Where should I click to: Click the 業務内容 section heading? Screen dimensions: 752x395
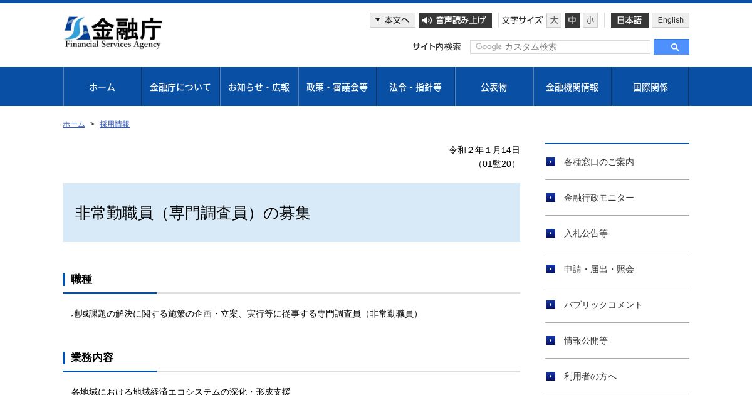point(92,358)
